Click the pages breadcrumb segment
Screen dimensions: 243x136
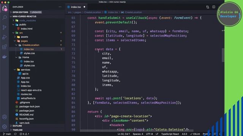78,12
